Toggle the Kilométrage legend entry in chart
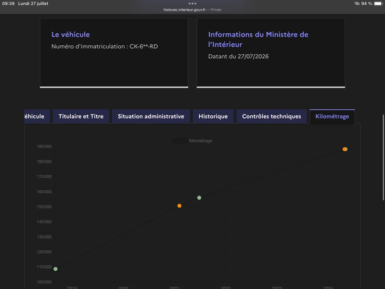 point(192,141)
